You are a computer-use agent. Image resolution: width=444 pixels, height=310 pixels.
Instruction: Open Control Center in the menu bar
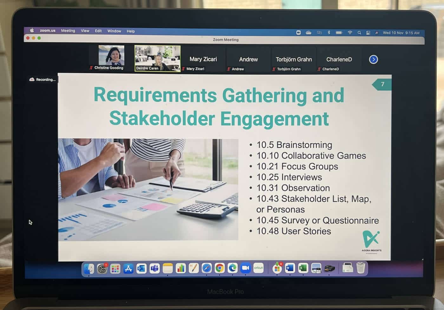click(368, 33)
